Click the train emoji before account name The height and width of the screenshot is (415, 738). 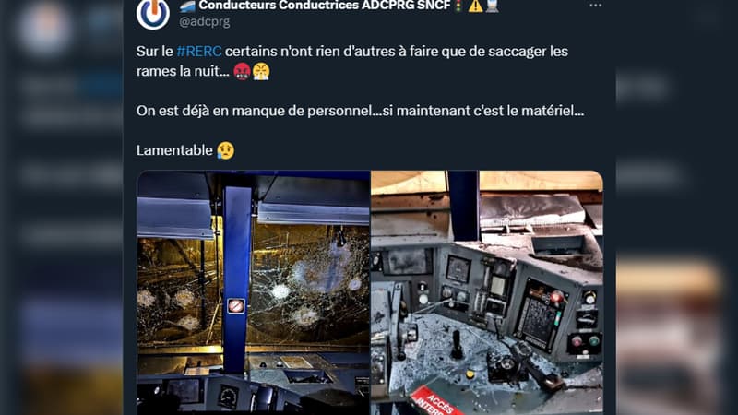187,6
